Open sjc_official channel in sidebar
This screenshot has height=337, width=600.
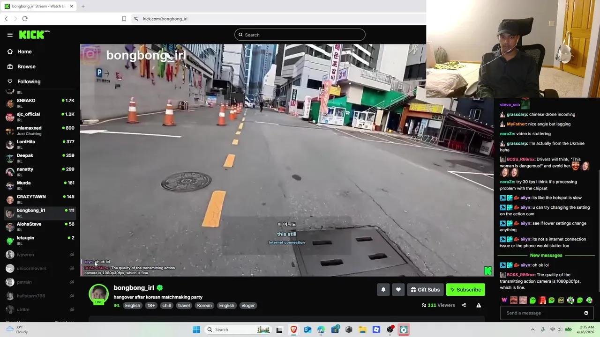(x=40, y=117)
